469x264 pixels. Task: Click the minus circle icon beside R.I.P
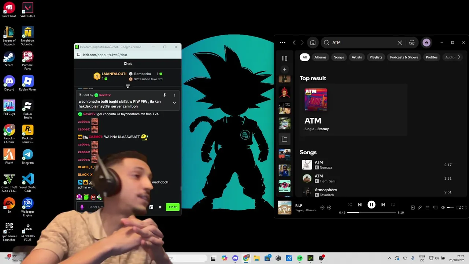[322, 208]
